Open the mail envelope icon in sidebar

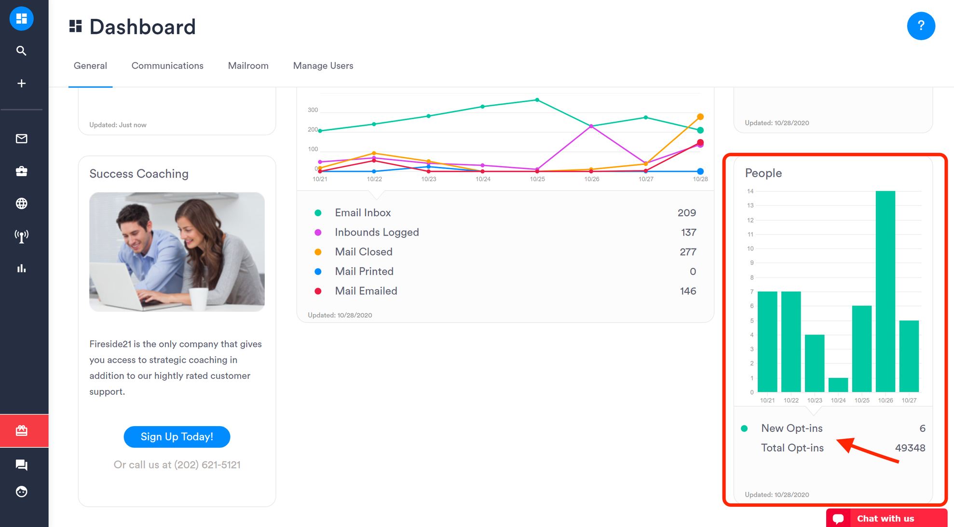(x=21, y=139)
